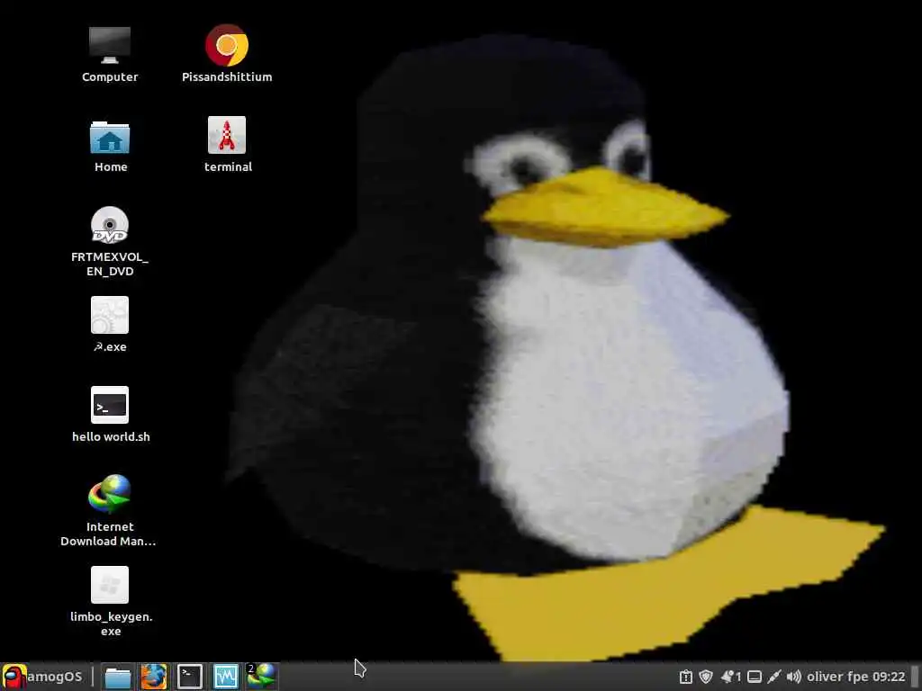Launch Firefox from the taskbar
This screenshot has width=922, height=691.
pos(153,677)
